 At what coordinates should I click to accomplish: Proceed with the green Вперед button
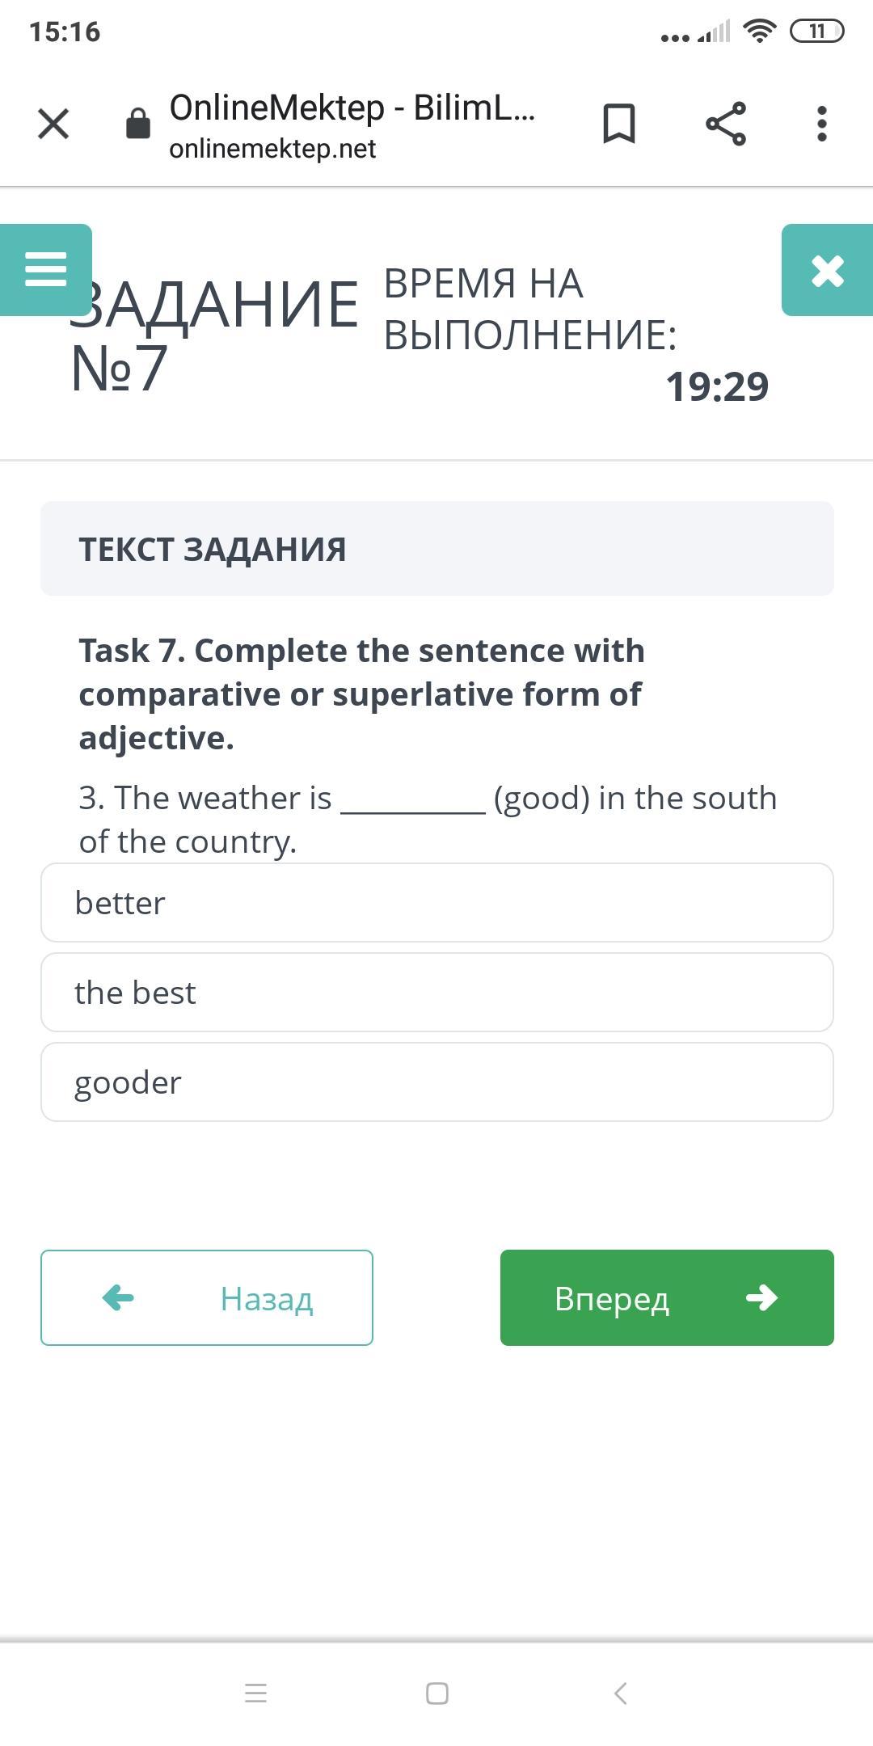(x=667, y=1297)
